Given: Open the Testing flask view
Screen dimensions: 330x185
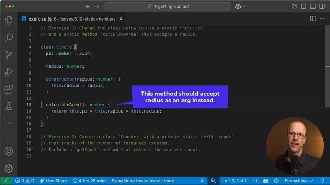Looking at the screenshot, I should pos(9,106).
